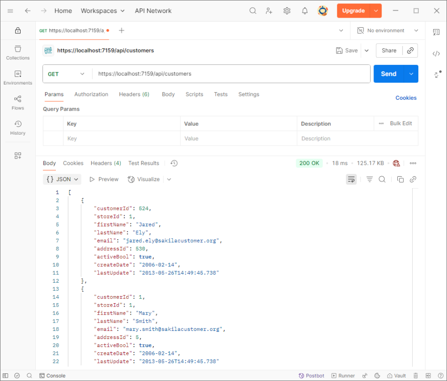This screenshot has height=381, width=447.
Task: Toggle the sidebar from status bar
Action: [x=6, y=376]
